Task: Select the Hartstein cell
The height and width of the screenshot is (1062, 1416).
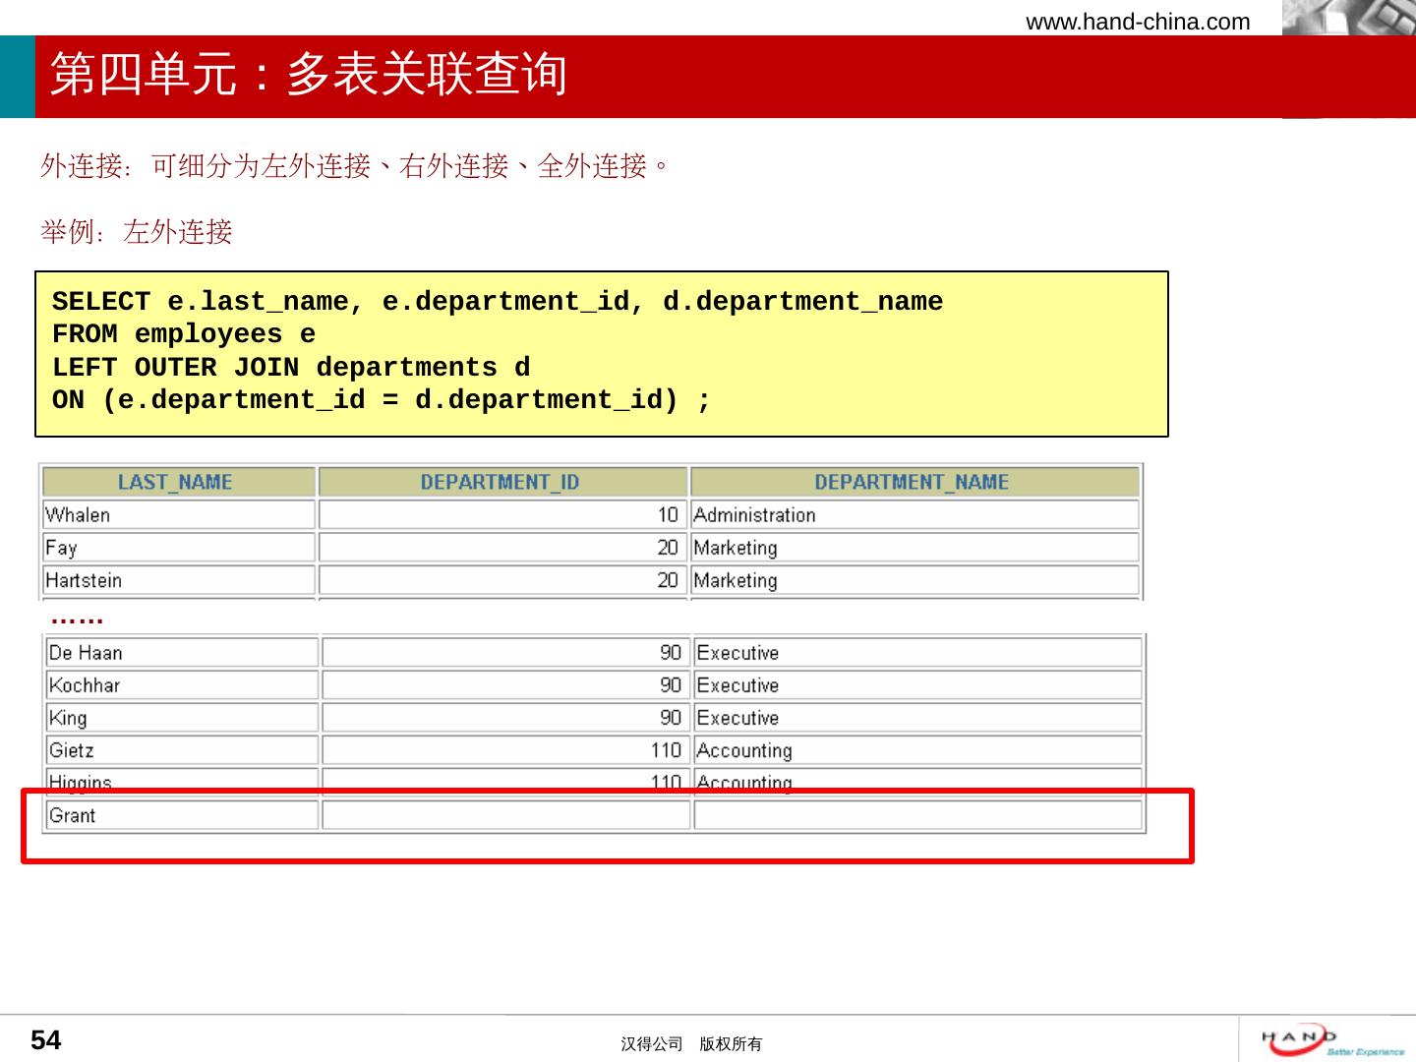Action: coord(178,580)
